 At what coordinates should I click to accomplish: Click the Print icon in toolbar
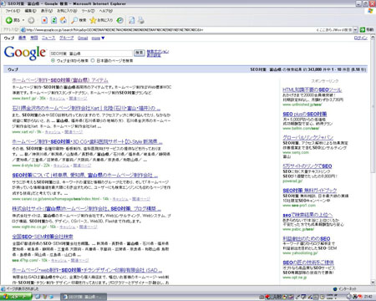[x=141, y=20]
